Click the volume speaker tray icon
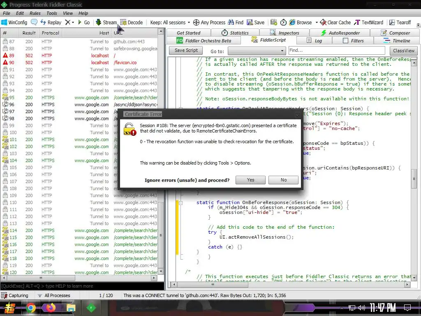The image size is (421, 316). click(x=362, y=308)
